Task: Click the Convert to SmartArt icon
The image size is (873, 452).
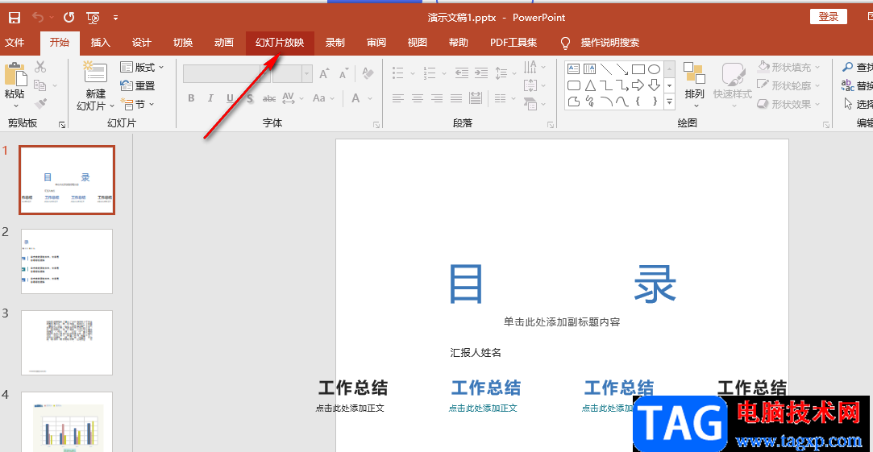Action: [530, 104]
